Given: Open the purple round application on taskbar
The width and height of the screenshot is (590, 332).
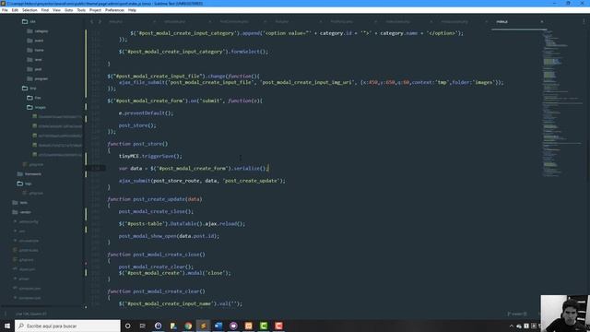Looking at the screenshot, I should coord(233,326).
